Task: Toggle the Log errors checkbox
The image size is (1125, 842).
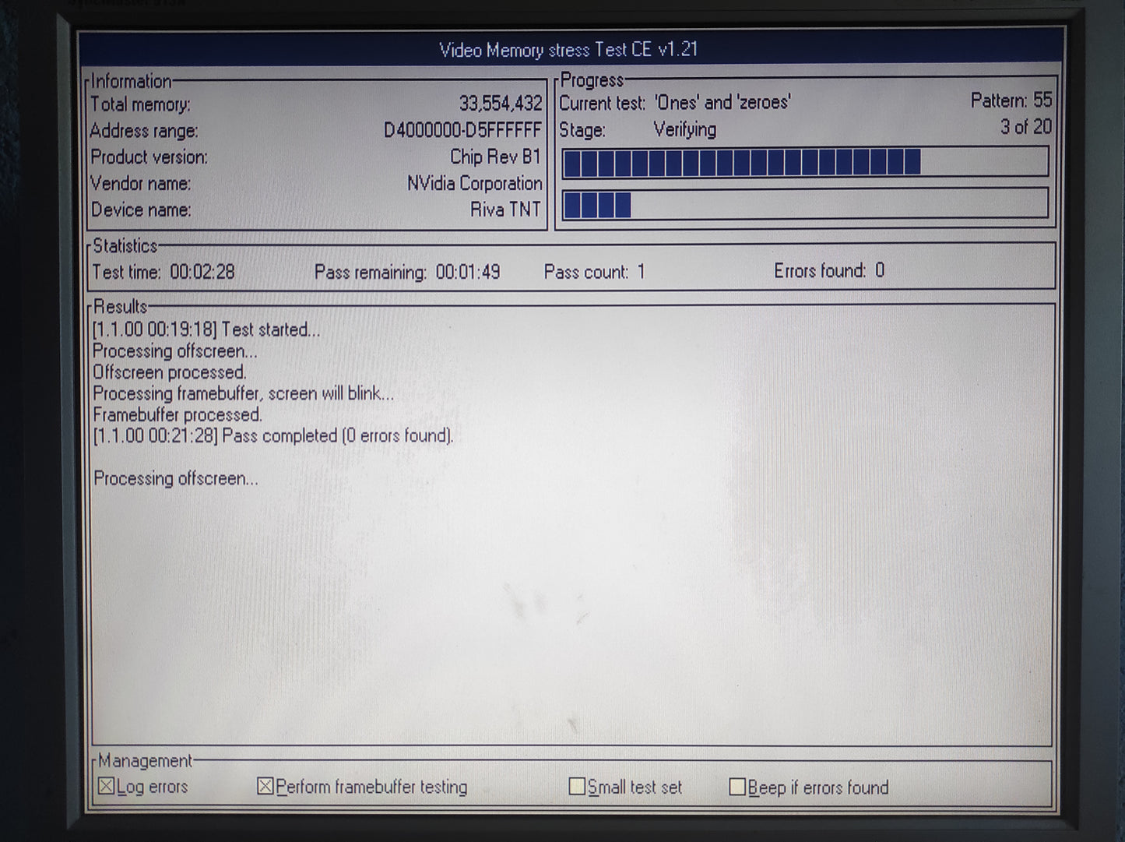Action: (x=107, y=787)
